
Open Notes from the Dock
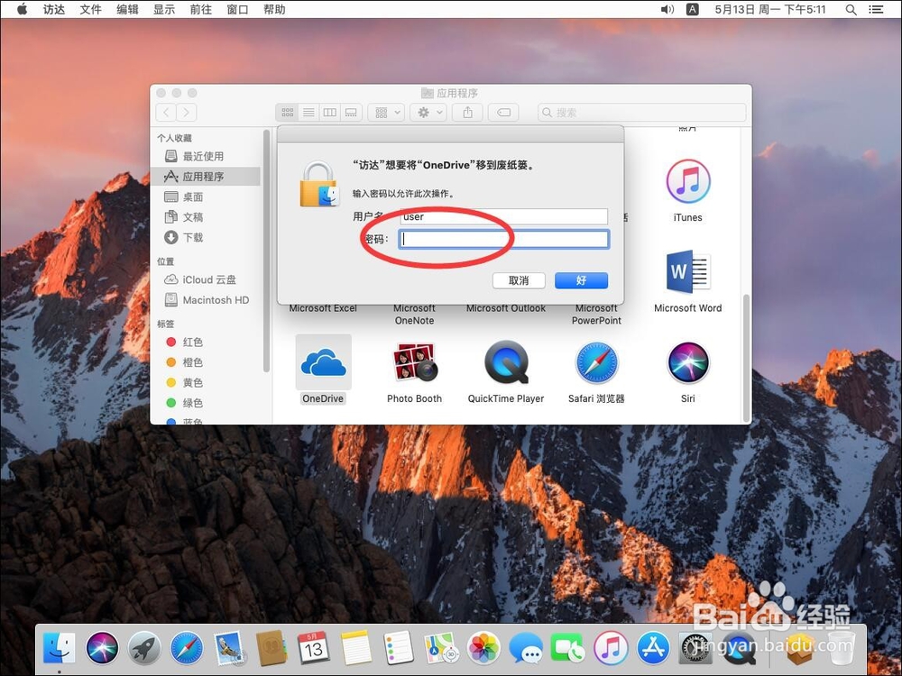point(356,648)
